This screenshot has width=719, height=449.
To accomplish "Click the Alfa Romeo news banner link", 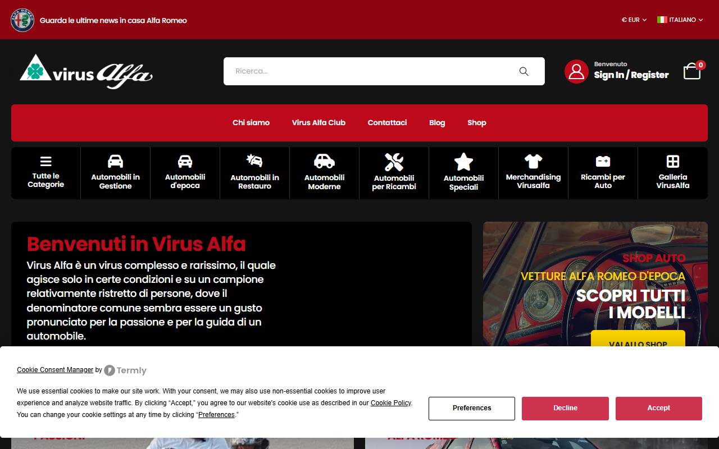I will click(x=113, y=20).
